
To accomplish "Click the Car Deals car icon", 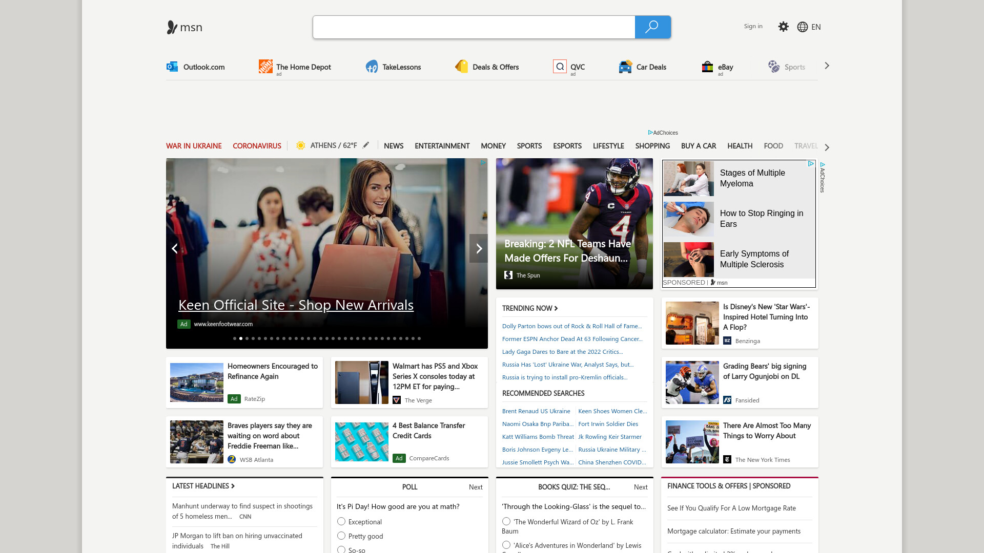I will (625, 67).
